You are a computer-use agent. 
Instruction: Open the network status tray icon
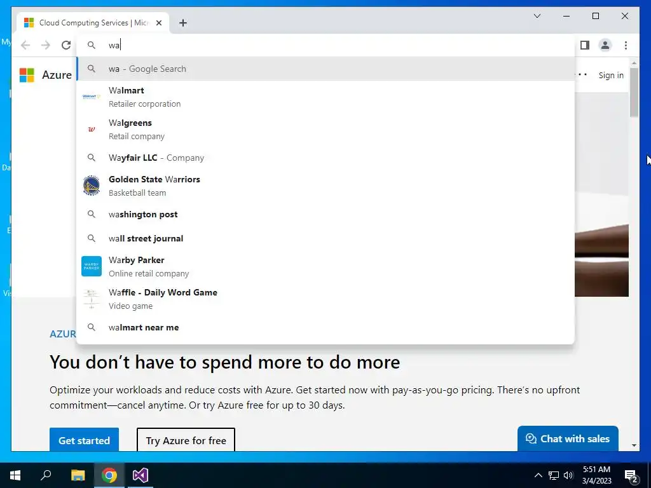click(554, 475)
